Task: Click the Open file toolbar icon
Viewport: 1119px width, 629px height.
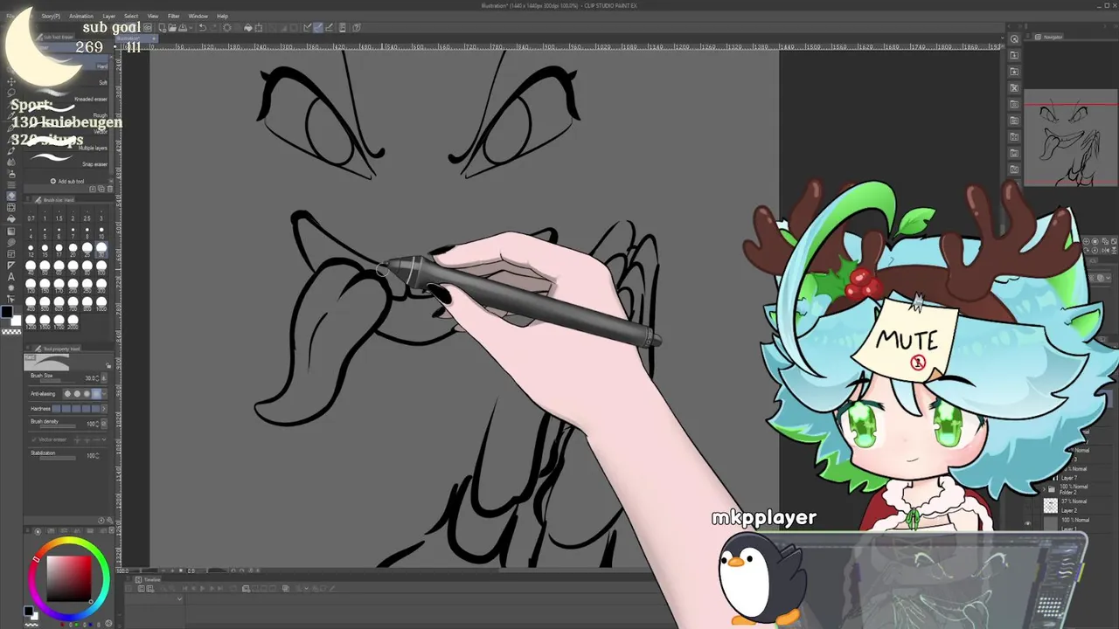Action: [172, 28]
